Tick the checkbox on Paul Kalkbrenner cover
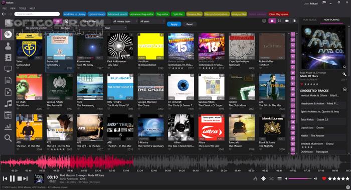Viewport: 351px width, 190px height. pyautogui.click(x=109, y=35)
